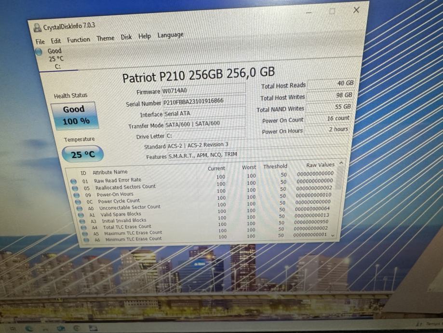The image size is (443, 333).
Task: Select the C: drive status icon
Action: [x=39, y=52]
